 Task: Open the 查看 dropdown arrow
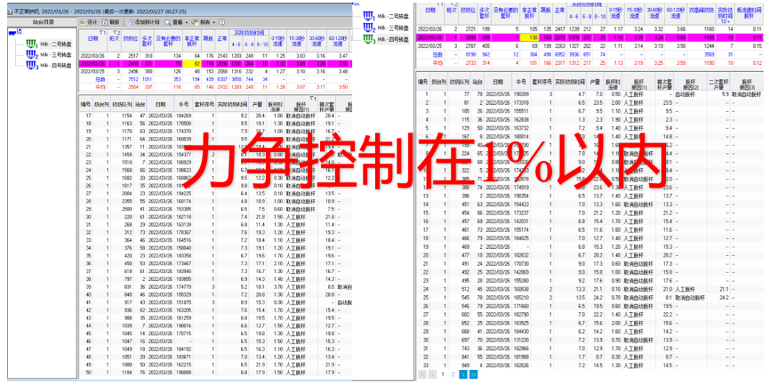[x=187, y=23]
